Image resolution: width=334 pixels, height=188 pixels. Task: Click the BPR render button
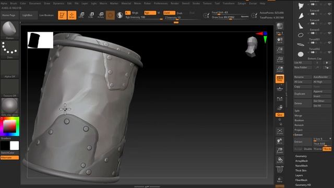click(280, 27)
